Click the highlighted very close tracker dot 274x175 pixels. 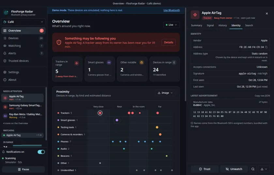point(100,113)
